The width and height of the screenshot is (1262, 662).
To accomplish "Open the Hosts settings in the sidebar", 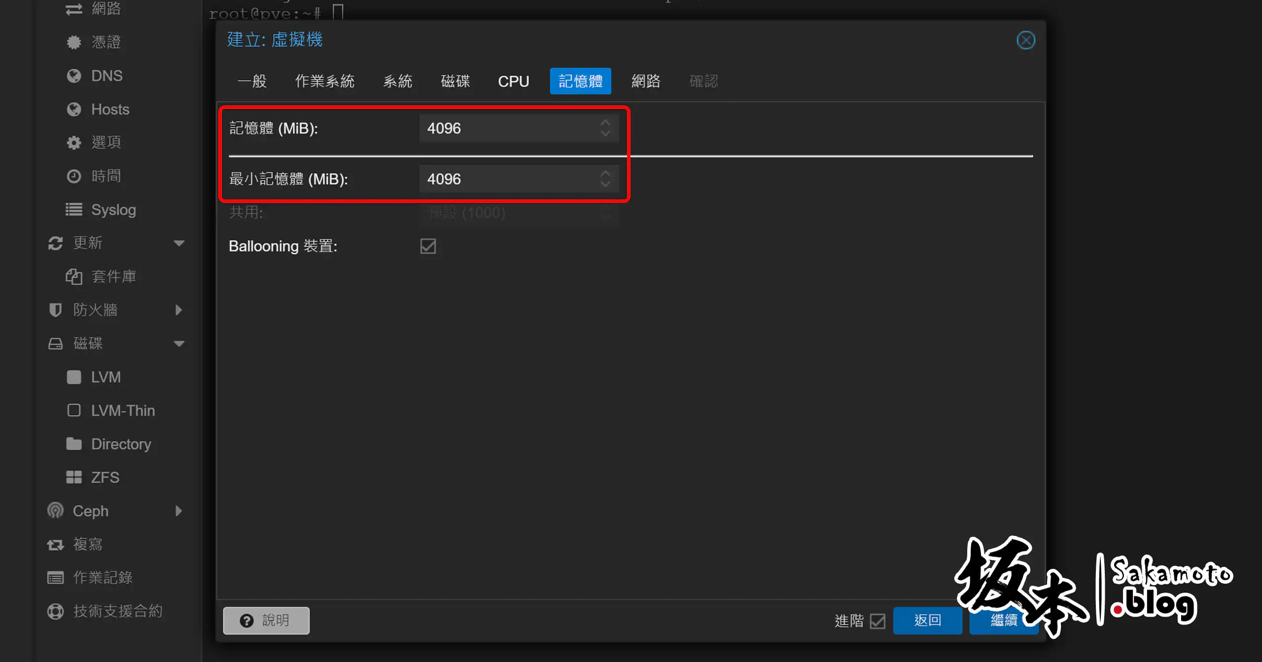I will coord(109,109).
